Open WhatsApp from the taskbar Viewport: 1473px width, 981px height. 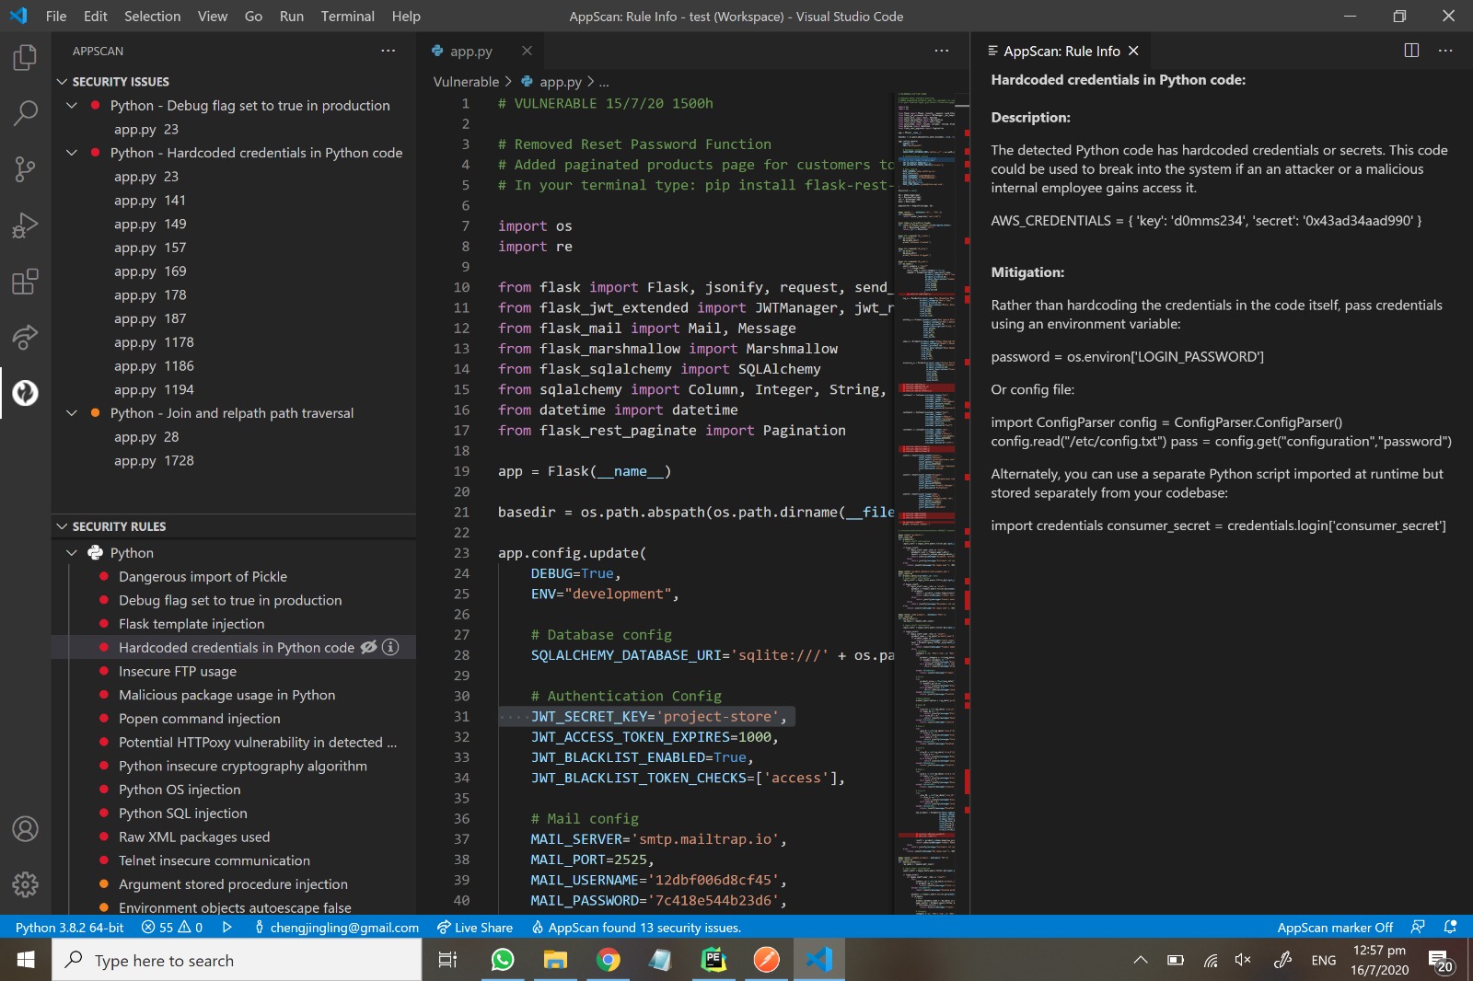(502, 960)
